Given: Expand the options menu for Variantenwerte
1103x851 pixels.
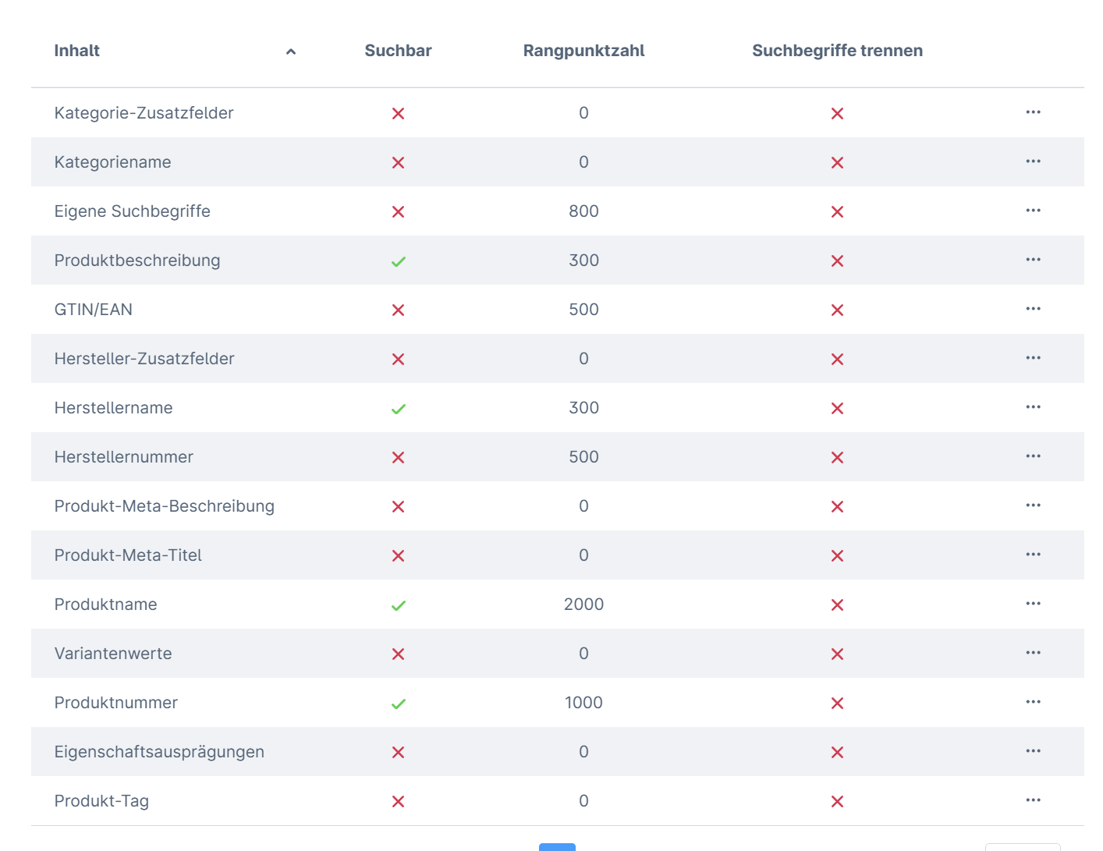Looking at the screenshot, I should point(1033,653).
